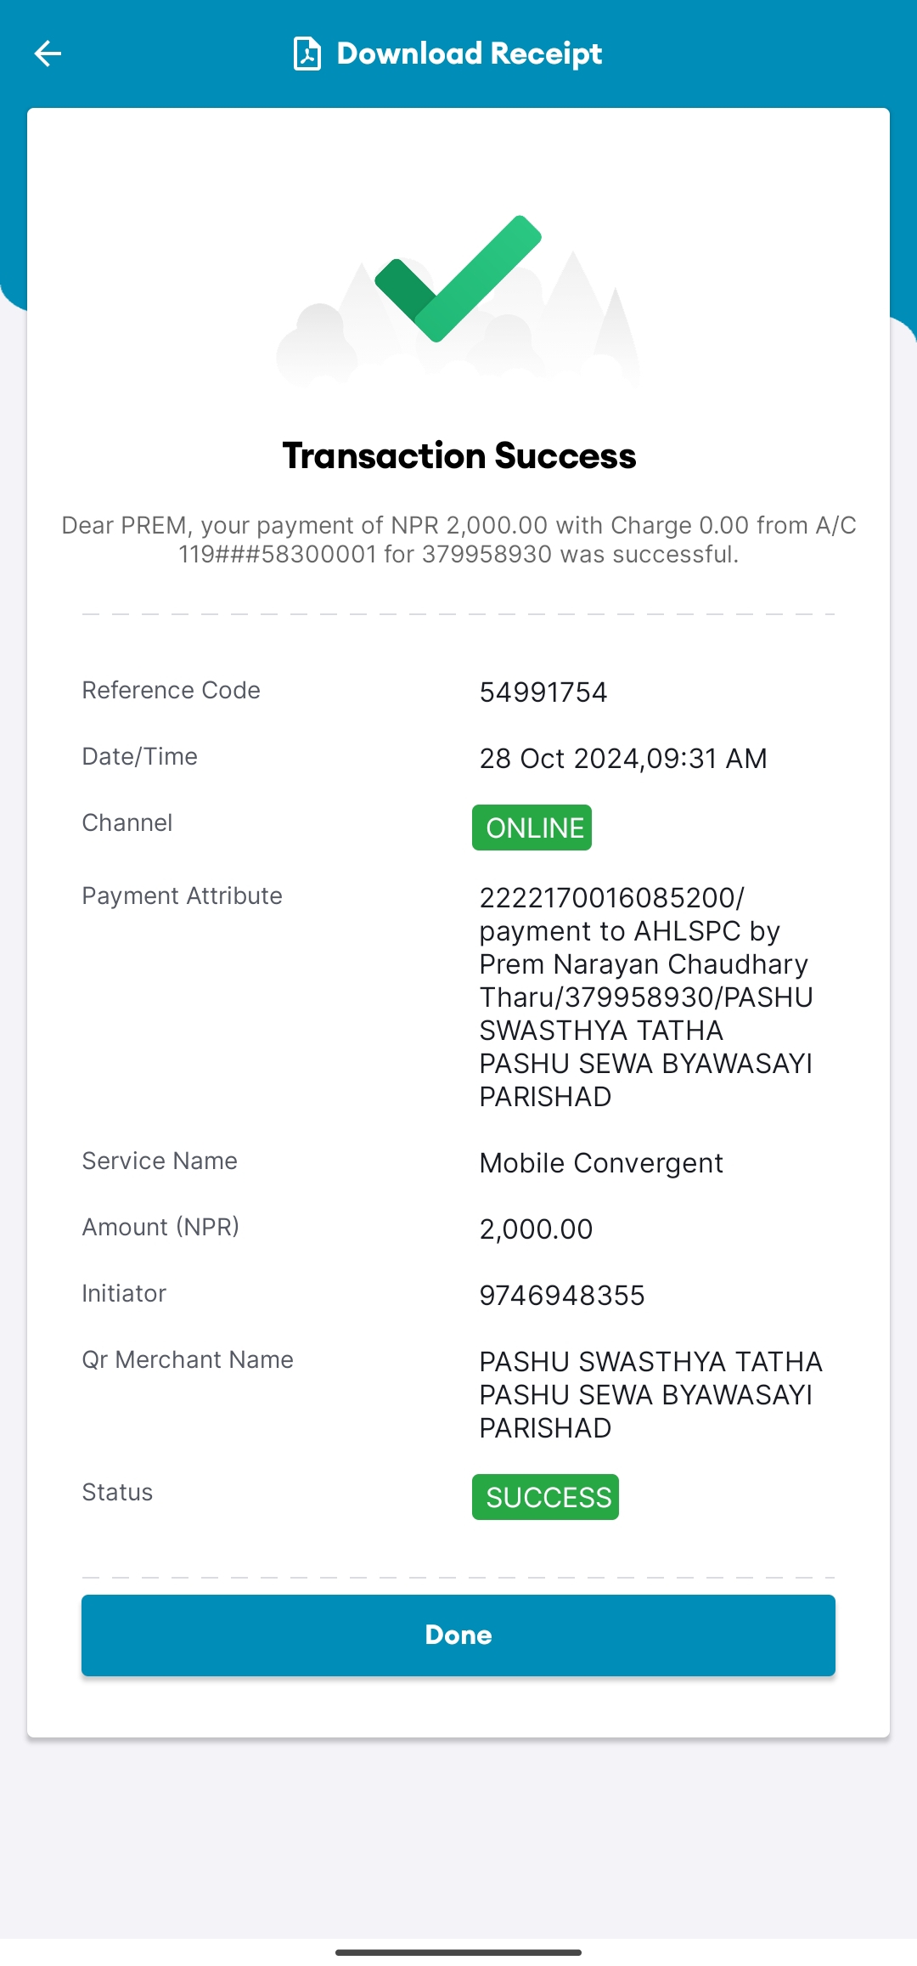Tap the green checkmark success icon
The width and height of the screenshot is (917, 1966).
pyautogui.click(x=458, y=279)
